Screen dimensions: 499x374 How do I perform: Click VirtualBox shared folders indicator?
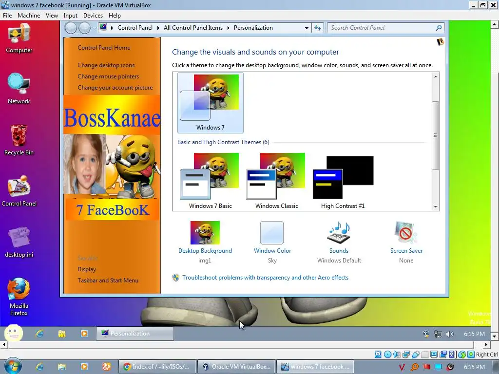(x=424, y=355)
